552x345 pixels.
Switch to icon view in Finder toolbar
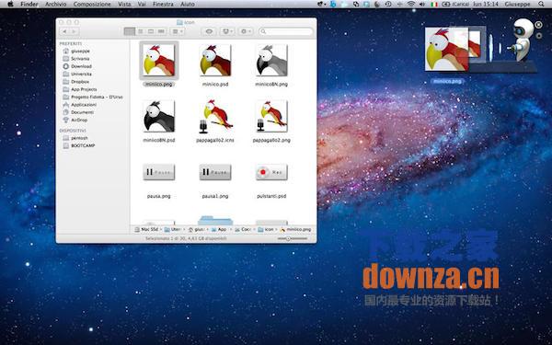[x=130, y=31]
